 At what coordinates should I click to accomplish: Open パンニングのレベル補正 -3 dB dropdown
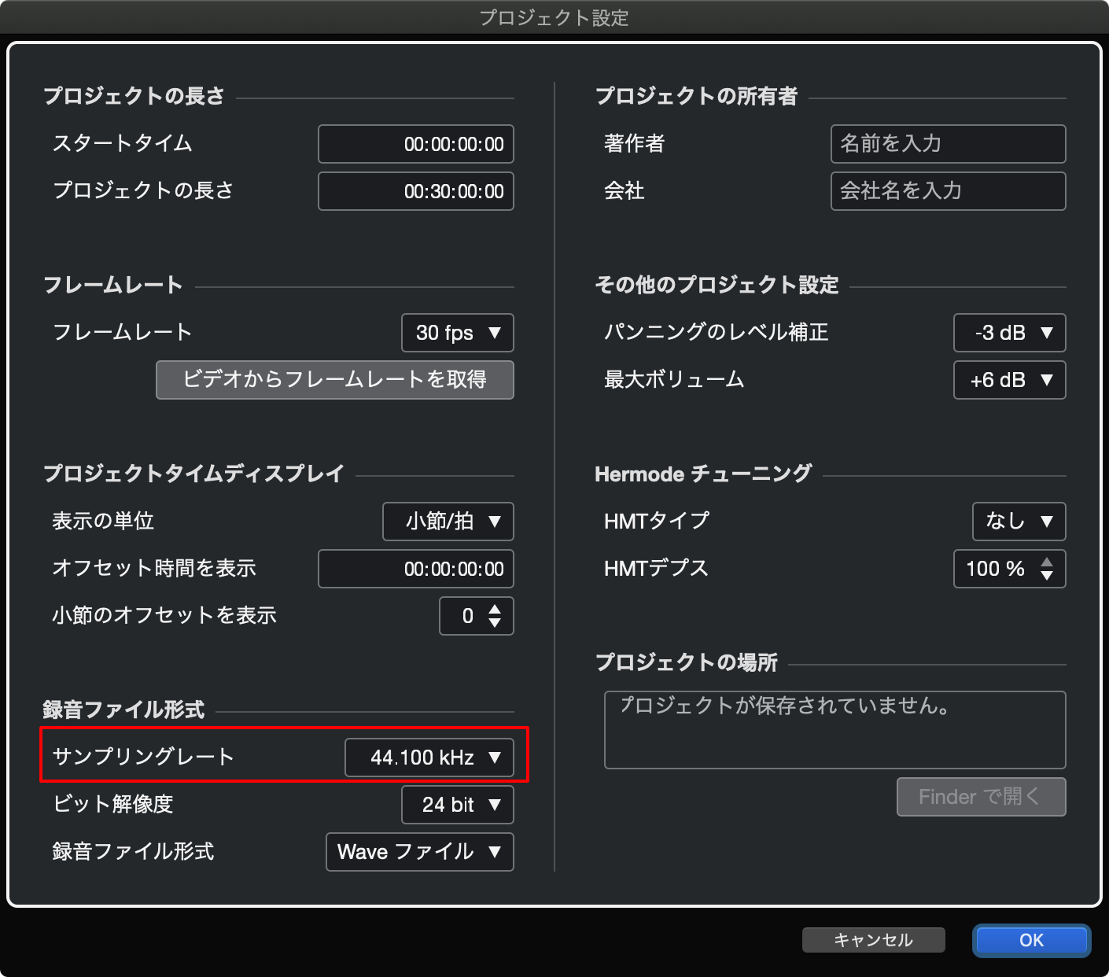point(1009,333)
